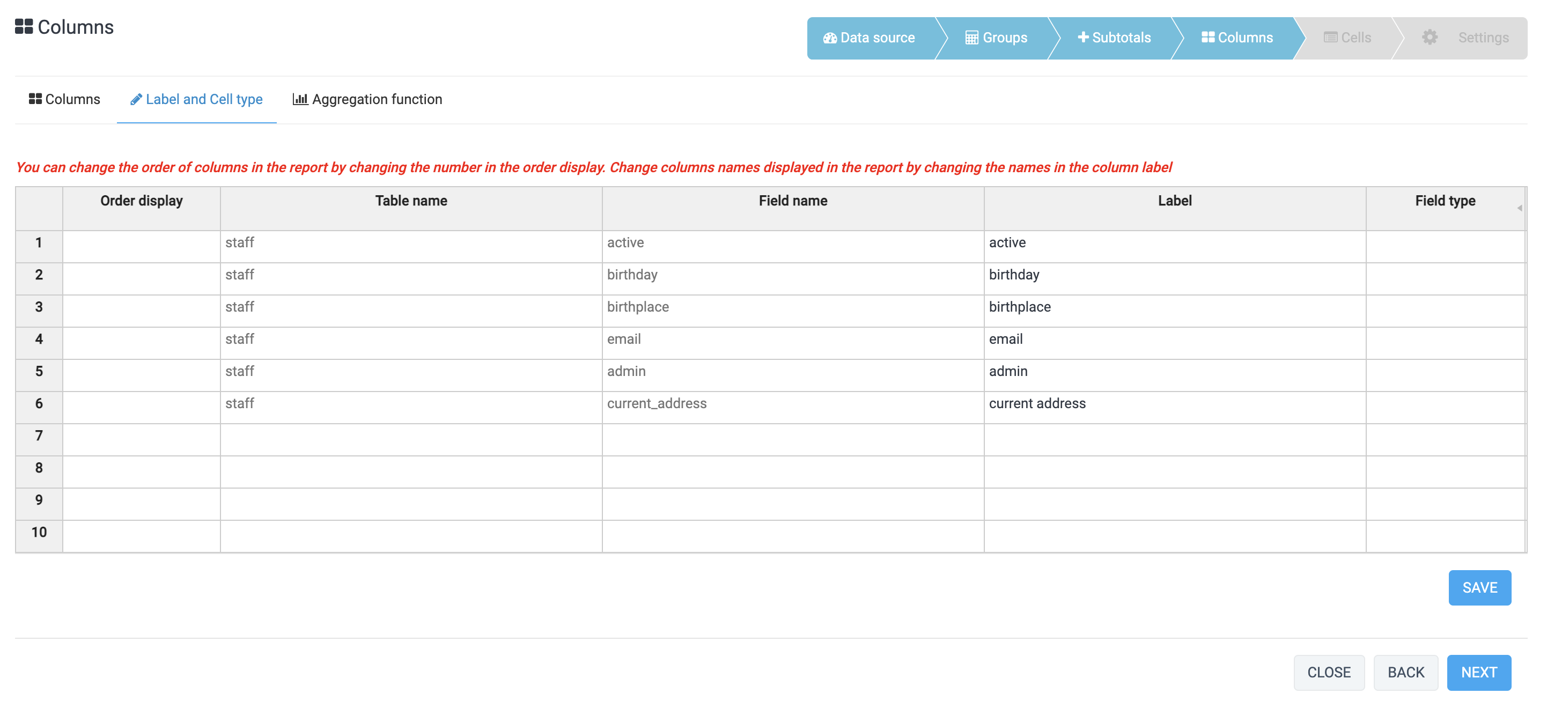This screenshot has height=723, width=1547.
Task: Open the Subtotals wizard step
Action: point(1114,38)
